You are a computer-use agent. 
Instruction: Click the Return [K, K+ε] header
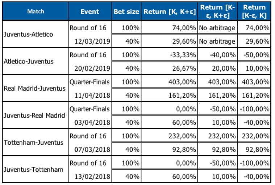pos(170,11)
